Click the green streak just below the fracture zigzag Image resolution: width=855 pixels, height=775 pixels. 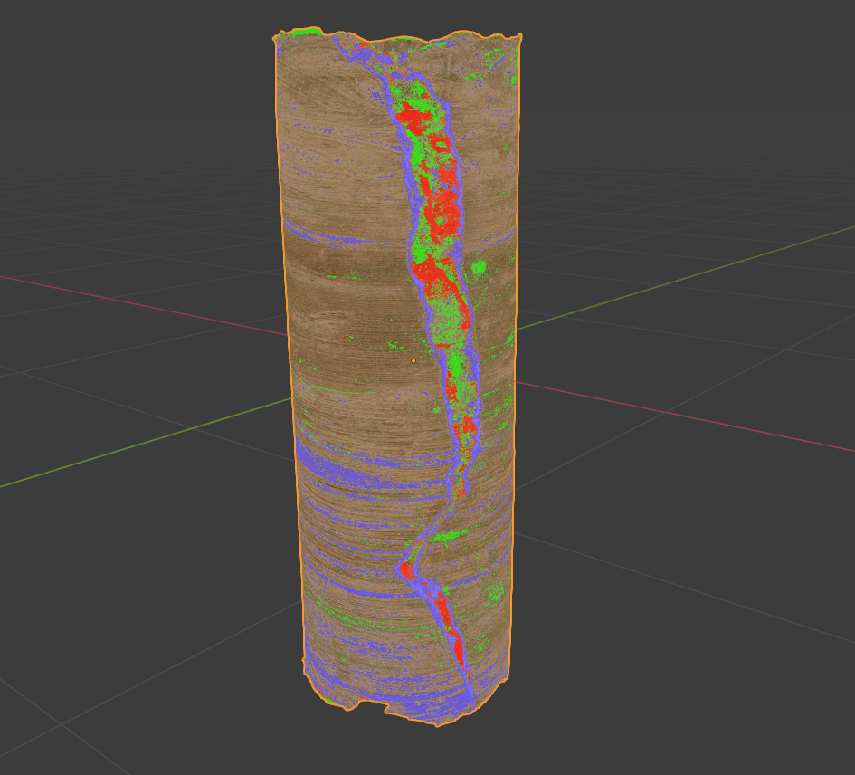[448, 537]
